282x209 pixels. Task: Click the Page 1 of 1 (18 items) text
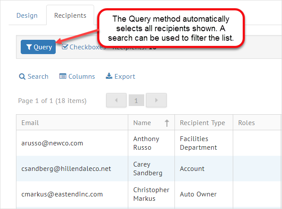[x=52, y=101]
